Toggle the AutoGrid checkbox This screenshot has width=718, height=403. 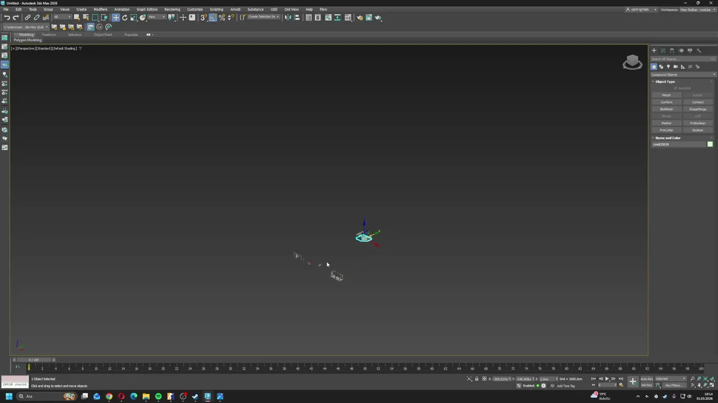click(x=676, y=88)
